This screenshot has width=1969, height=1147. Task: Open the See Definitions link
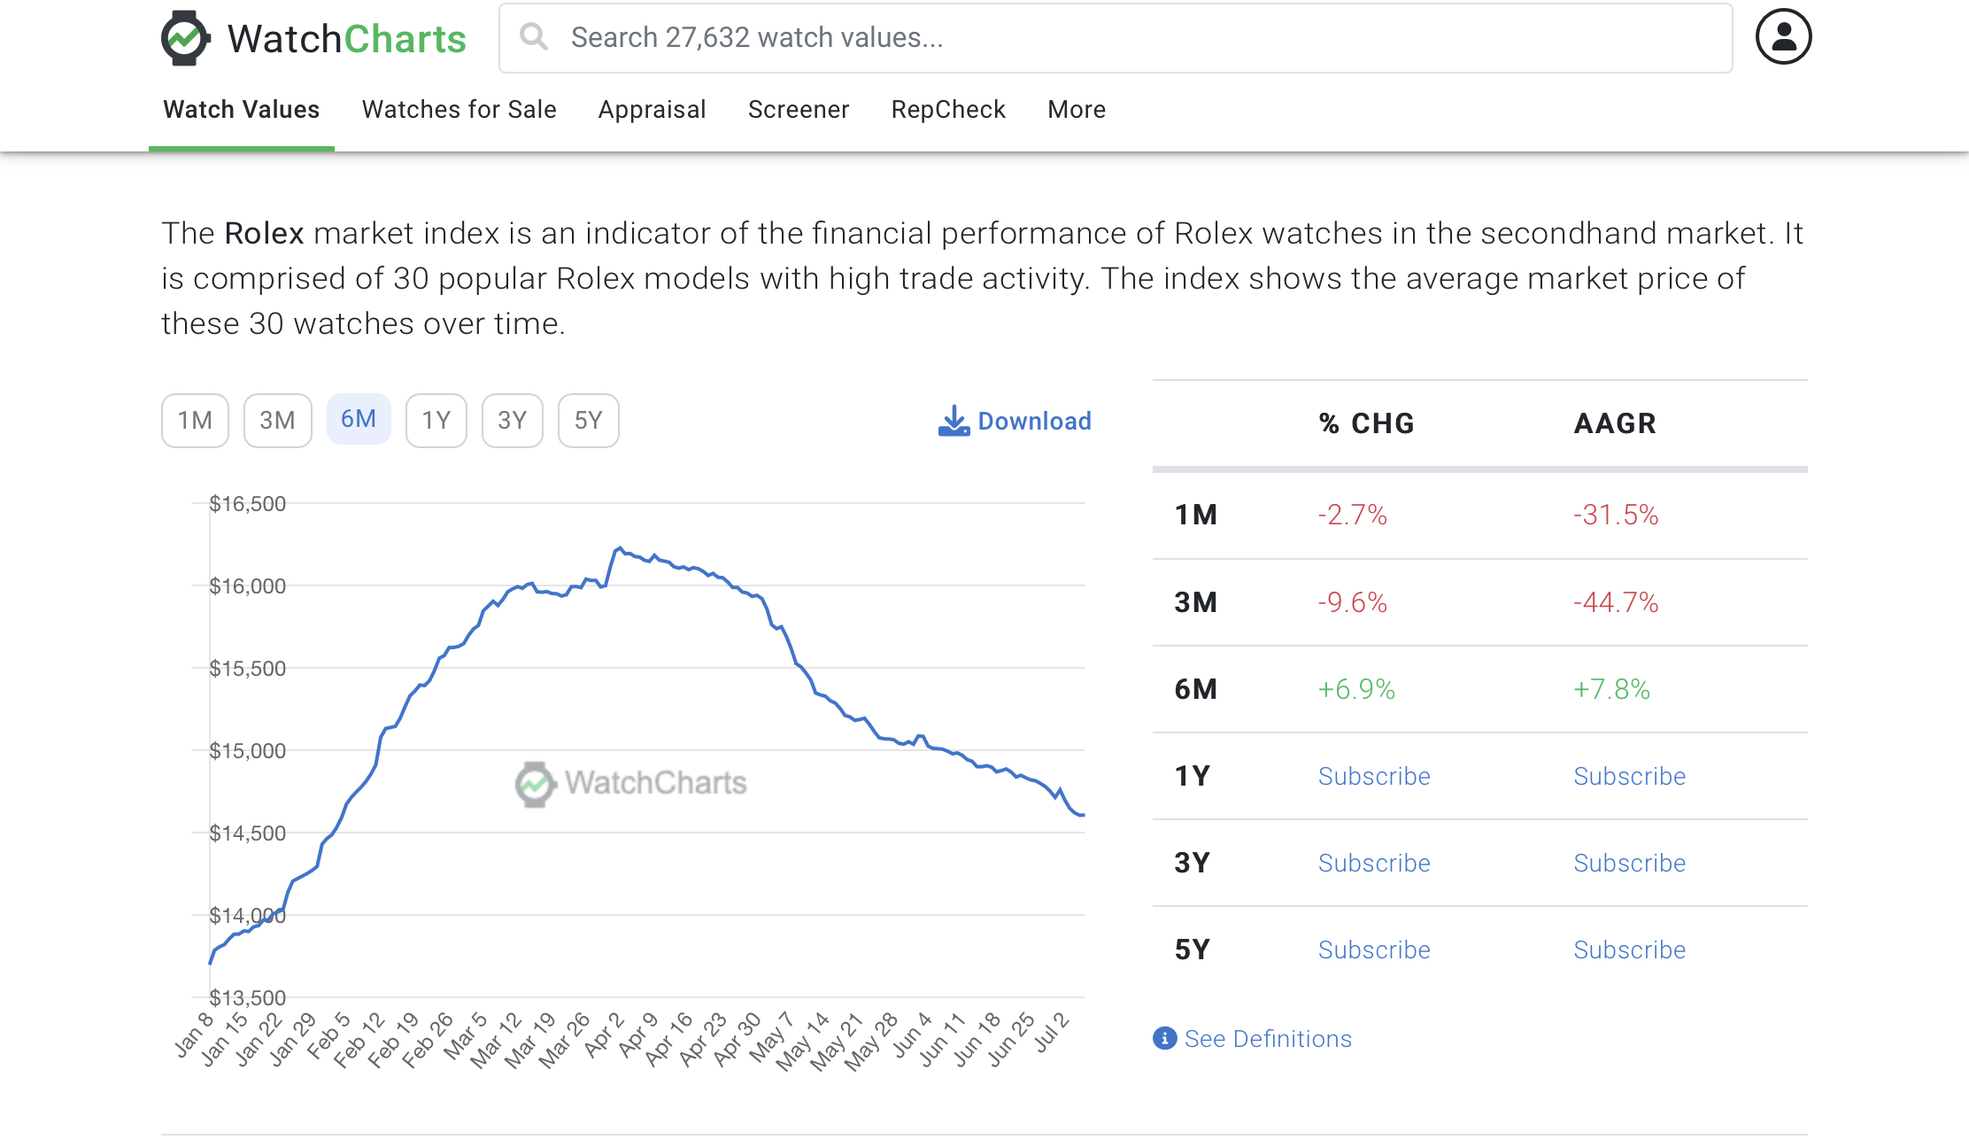tap(1268, 1038)
